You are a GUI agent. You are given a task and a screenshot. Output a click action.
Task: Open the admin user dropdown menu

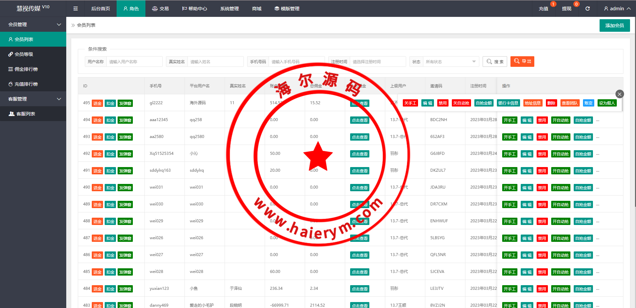coord(617,9)
